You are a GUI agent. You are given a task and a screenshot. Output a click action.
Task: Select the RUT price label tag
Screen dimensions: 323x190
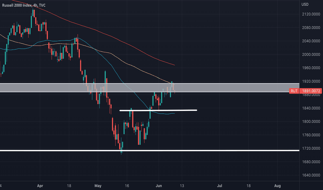[294, 91]
